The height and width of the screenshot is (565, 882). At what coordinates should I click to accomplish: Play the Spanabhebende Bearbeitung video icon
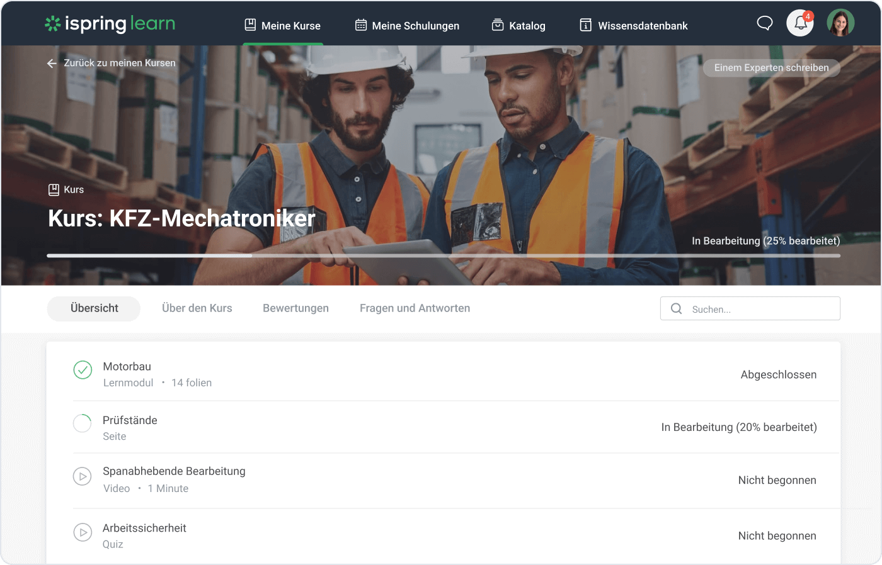(83, 476)
